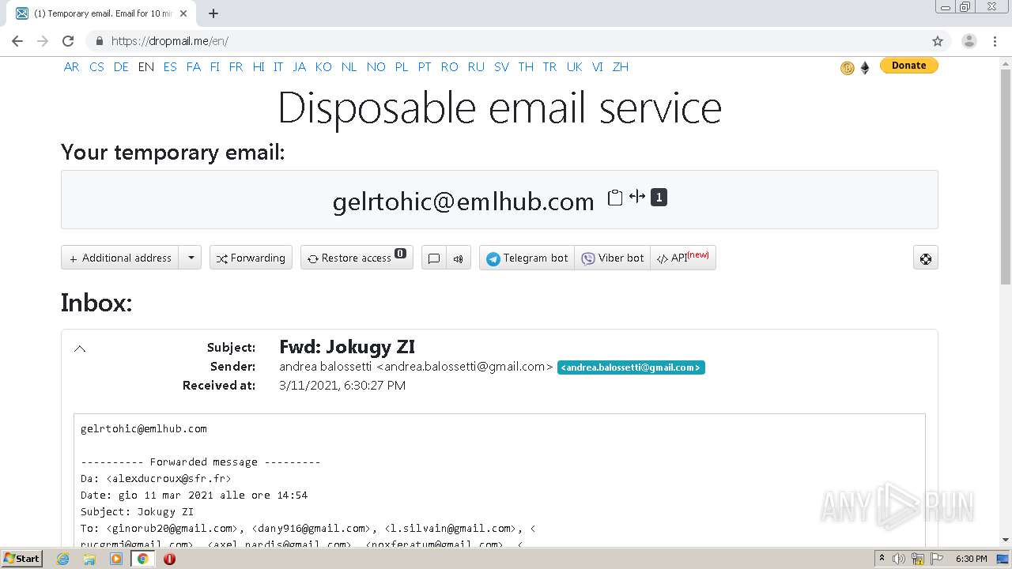This screenshot has width=1012, height=569.
Task: Toggle sound notification speaker button
Action: pos(458,258)
